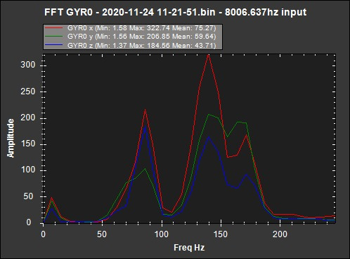Click the blue curve peak near 140 Hz

pos(208,137)
